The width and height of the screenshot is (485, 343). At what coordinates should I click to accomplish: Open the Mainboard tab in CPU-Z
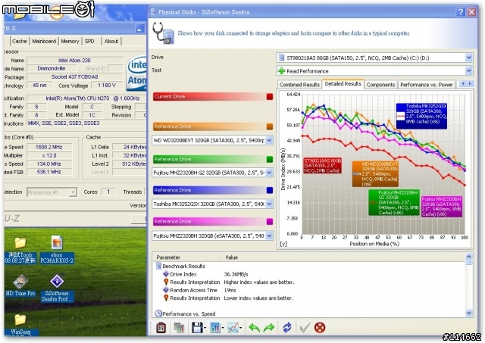click(x=44, y=41)
